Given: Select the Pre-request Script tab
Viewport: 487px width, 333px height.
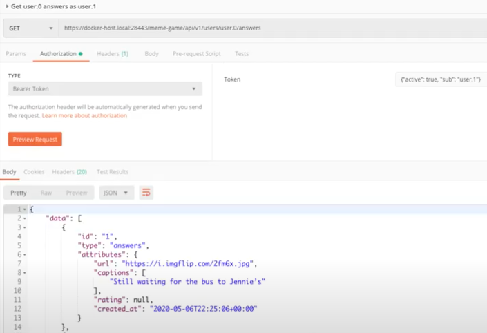Looking at the screenshot, I should (x=196, y=53).
